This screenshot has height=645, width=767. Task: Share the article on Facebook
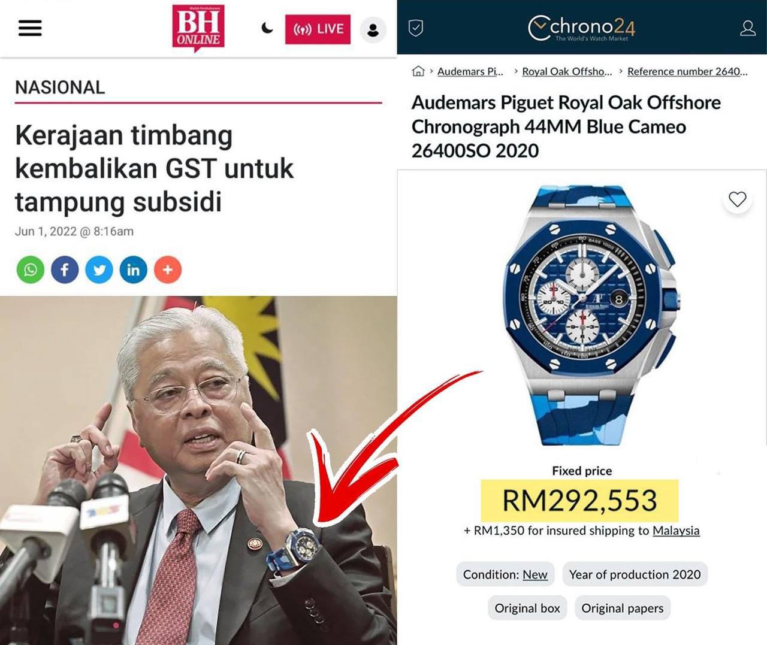[65, 270]
